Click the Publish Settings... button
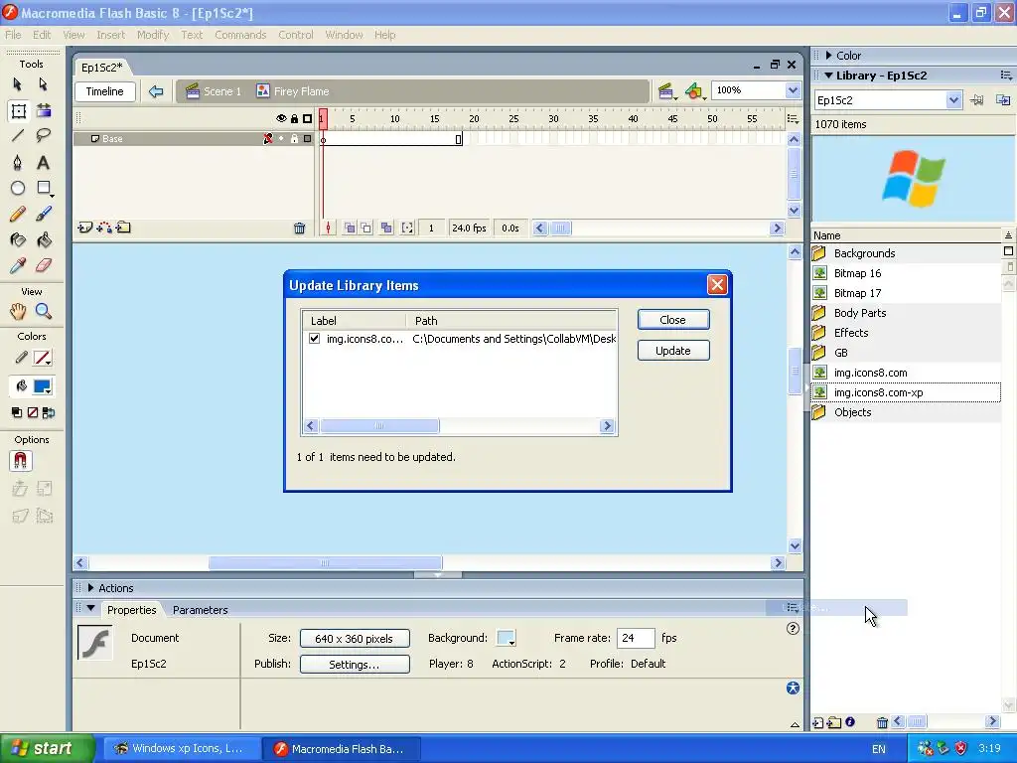Screen dimensions: 1017x763 355,665
